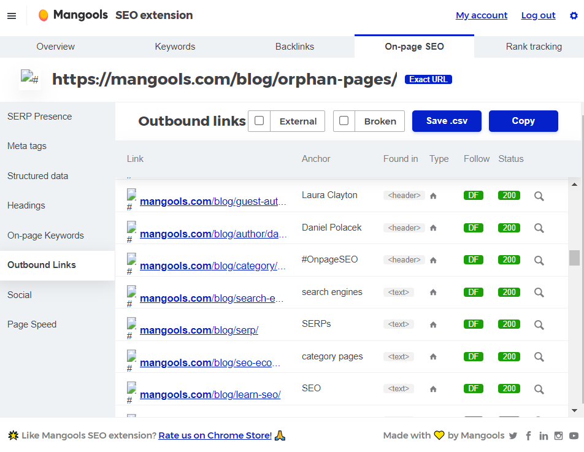Click the home icon in the SERPs row
Screen dimensions: 584x452
click(433, 324)
